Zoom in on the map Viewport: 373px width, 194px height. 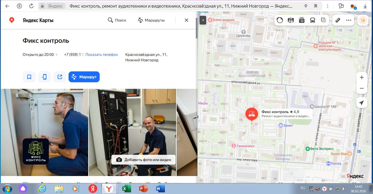coord(362,77)
